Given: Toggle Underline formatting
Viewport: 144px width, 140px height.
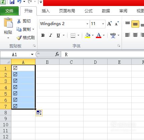Looking at the screenshot, I should pyautogui.click(x=58, y=35).
